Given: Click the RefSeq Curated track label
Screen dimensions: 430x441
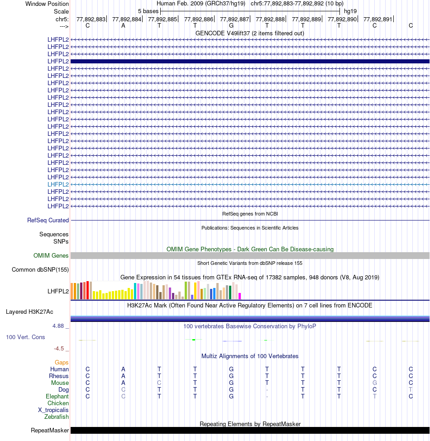Looking at the screenshot, I should click(48, 220).
